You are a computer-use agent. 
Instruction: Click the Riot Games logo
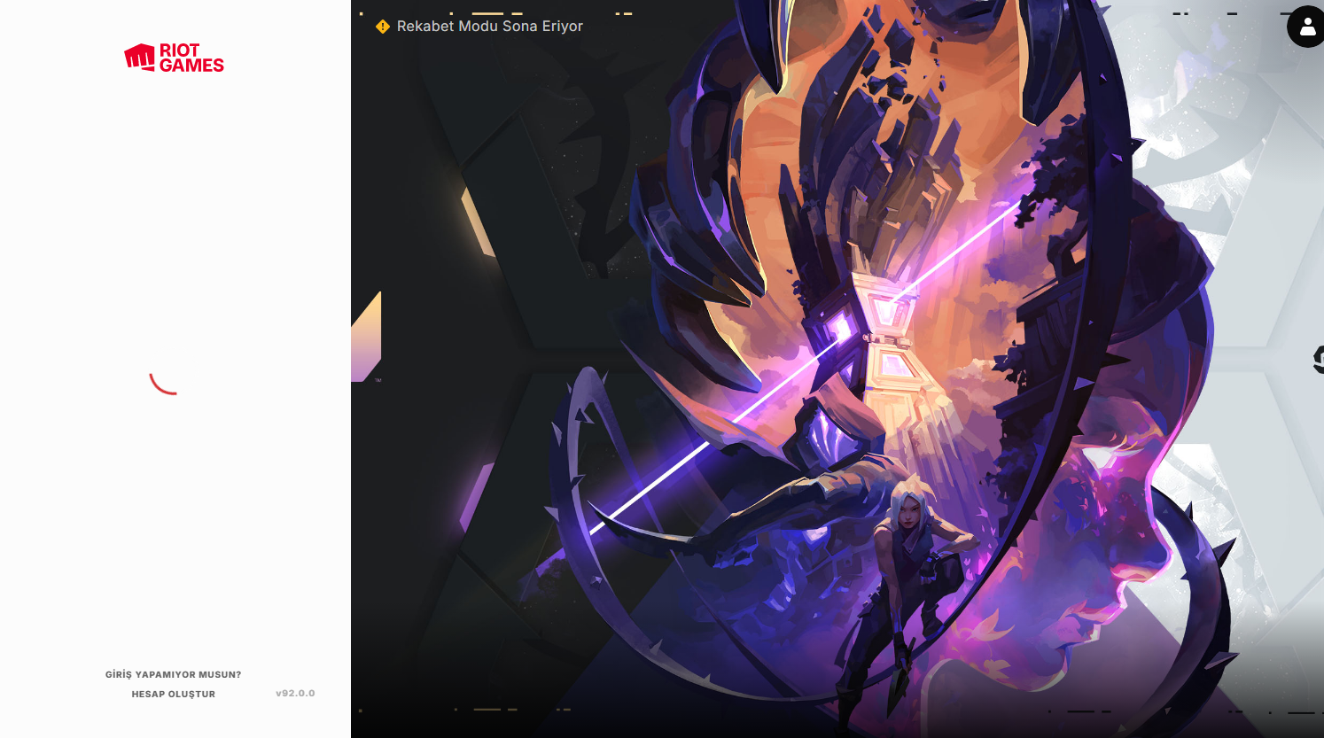(175, 58)
